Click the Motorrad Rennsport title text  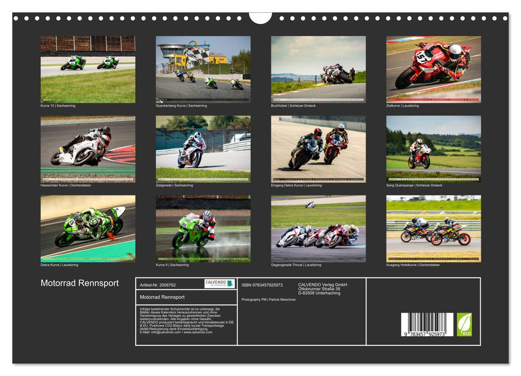pos(80,283)
